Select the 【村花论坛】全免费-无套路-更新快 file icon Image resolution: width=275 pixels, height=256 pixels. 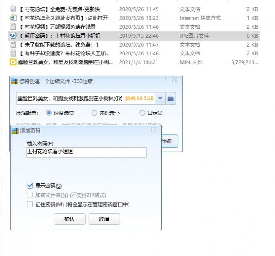tap(13, 9)
